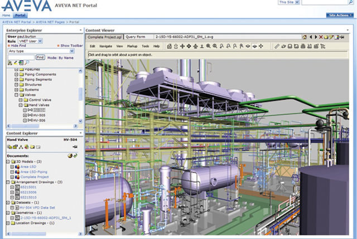Click the pin icon in Content Explorer

[75, 147]
